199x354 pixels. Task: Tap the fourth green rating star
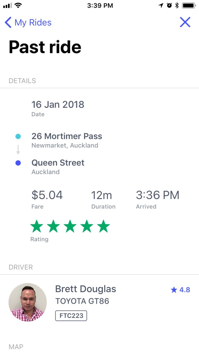87,226
